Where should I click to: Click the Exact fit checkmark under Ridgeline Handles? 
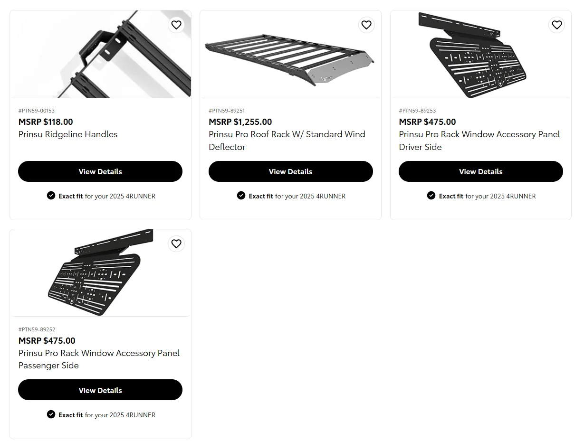[x=51, y=195]
